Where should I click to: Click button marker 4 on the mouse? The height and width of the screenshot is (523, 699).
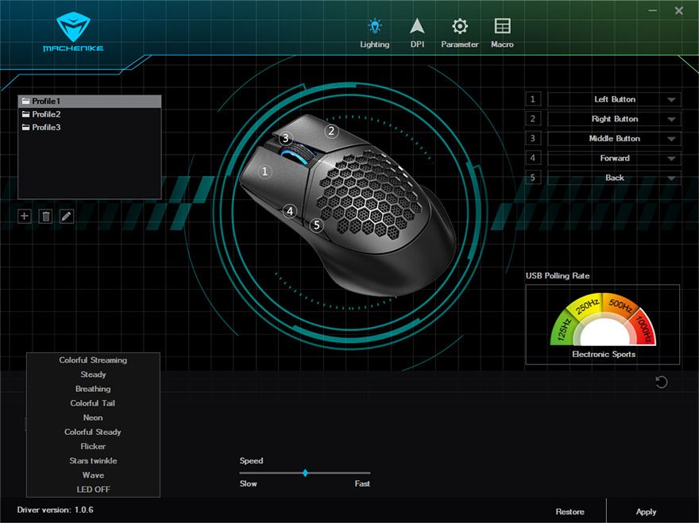tap(290, 211)
